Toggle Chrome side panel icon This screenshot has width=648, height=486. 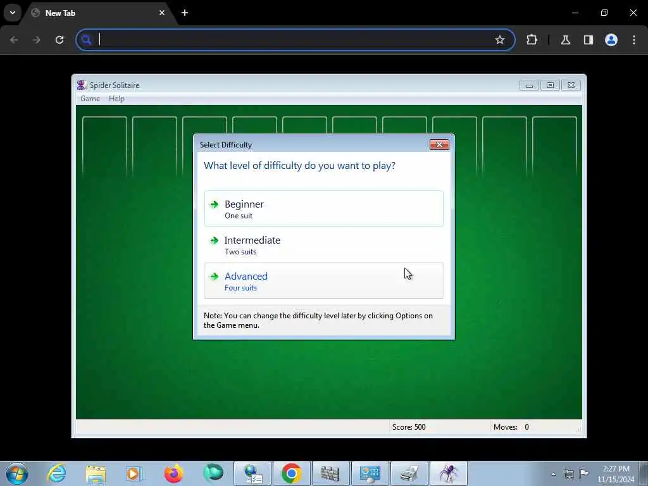tap(589, 40)
